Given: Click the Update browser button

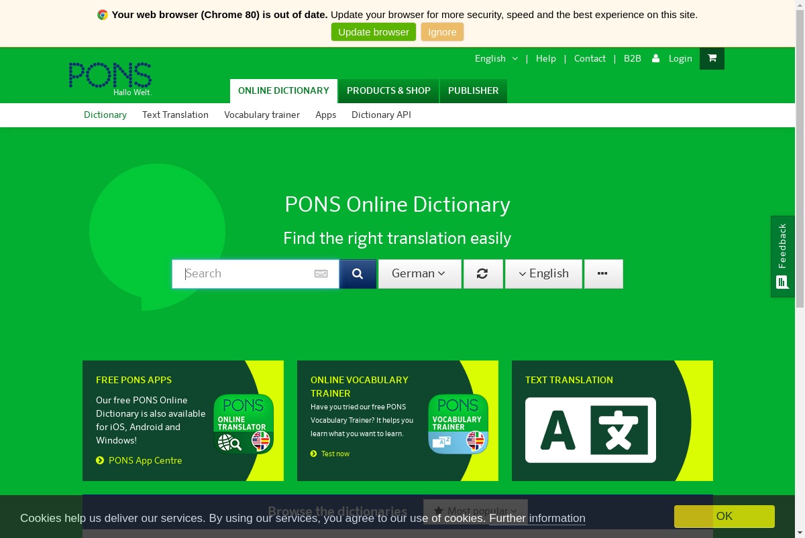Looking at the screenshot, I should click(x=374, y=32).
